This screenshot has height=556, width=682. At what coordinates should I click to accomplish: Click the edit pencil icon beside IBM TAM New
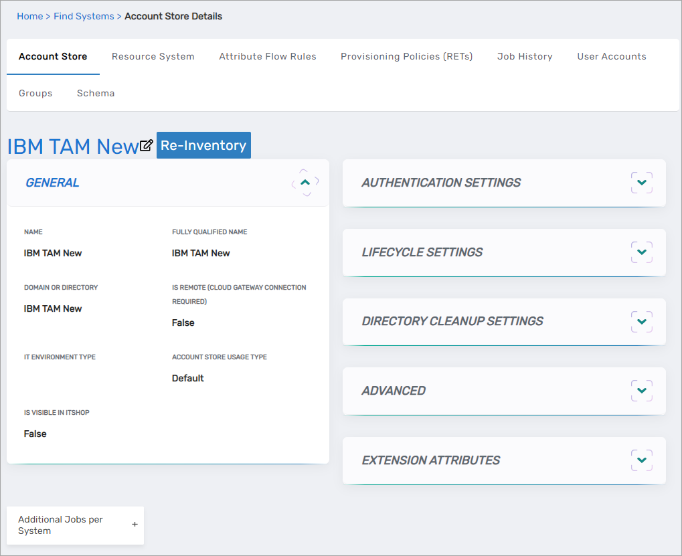pos(147,145)
